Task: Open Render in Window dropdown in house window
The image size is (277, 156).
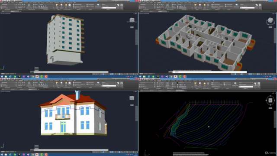Action: coord(109,84)
